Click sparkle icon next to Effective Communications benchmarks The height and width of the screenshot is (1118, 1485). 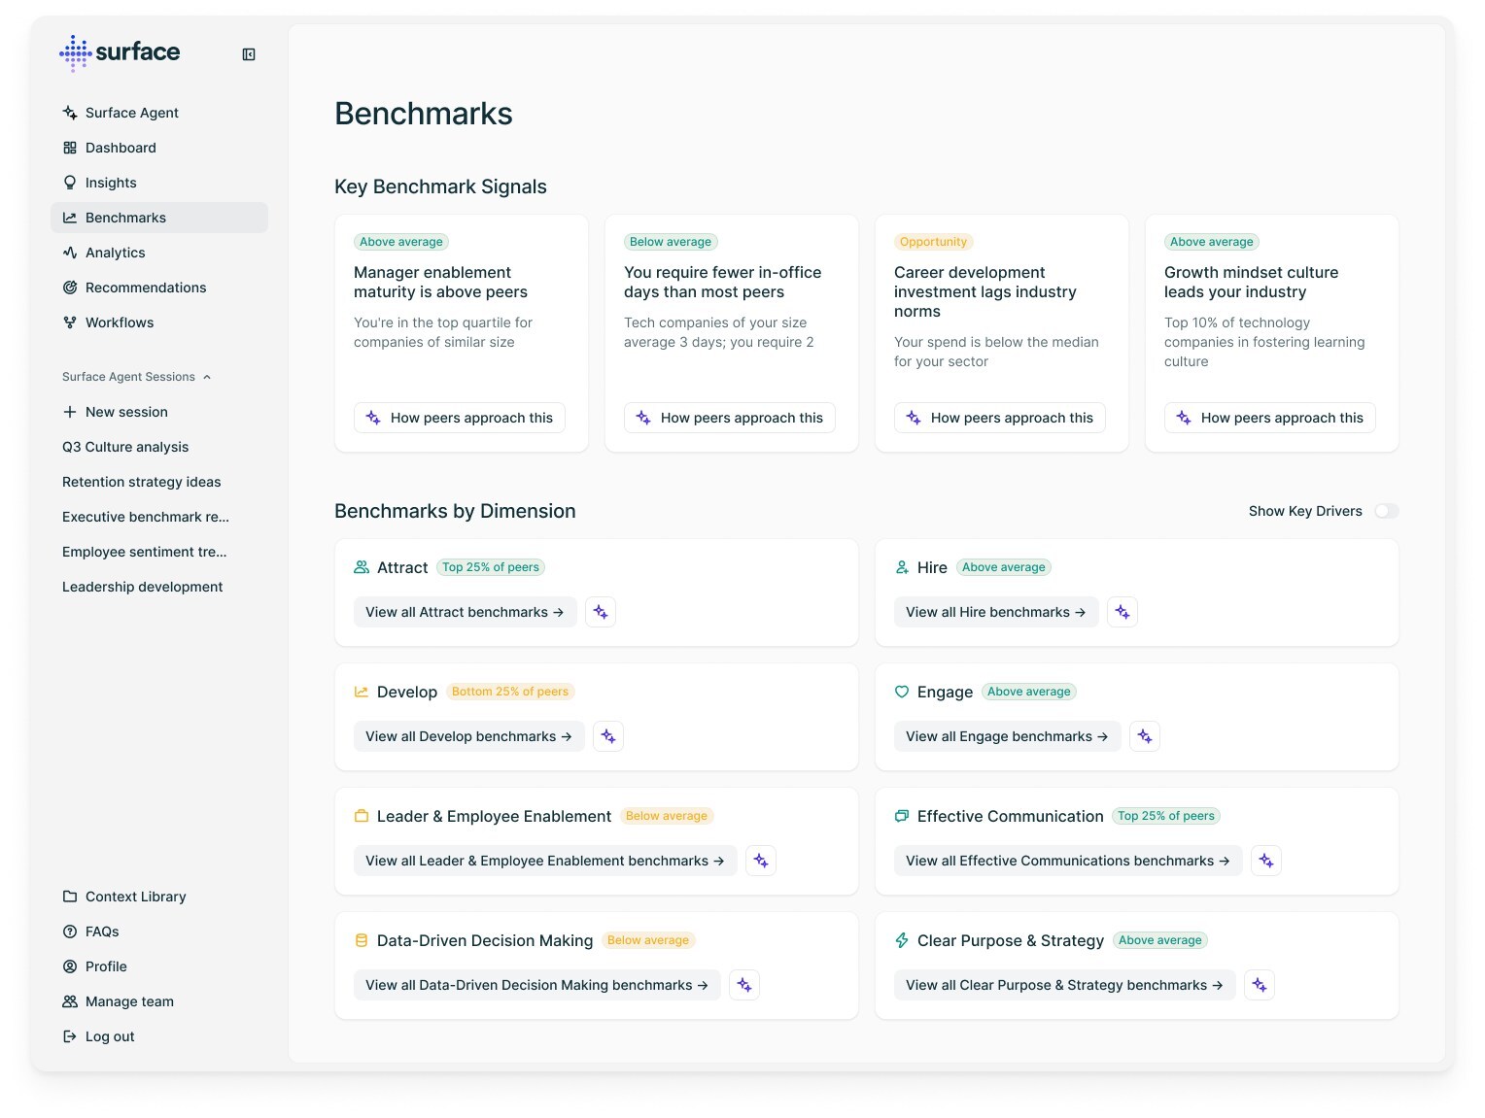pos(1265,861)
